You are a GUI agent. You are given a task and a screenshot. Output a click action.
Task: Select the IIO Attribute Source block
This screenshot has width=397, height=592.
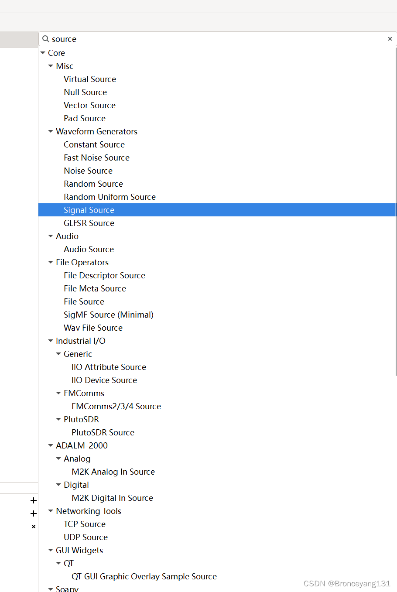point(109,367)
